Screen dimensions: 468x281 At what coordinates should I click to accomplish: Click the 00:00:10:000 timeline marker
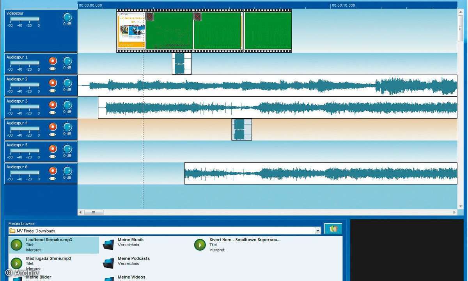[343, 5]
